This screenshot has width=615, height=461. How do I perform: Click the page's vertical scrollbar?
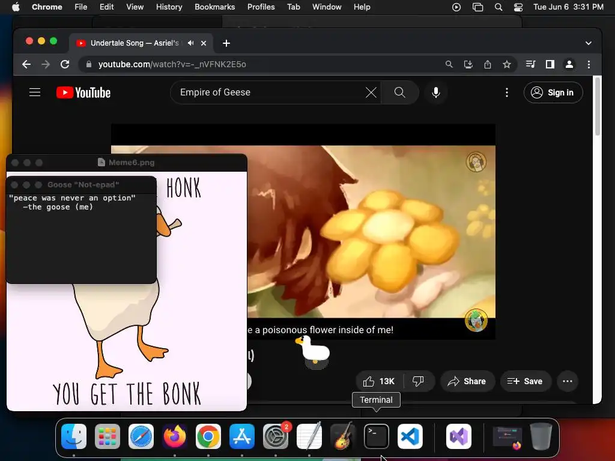[x=598, y=107]
